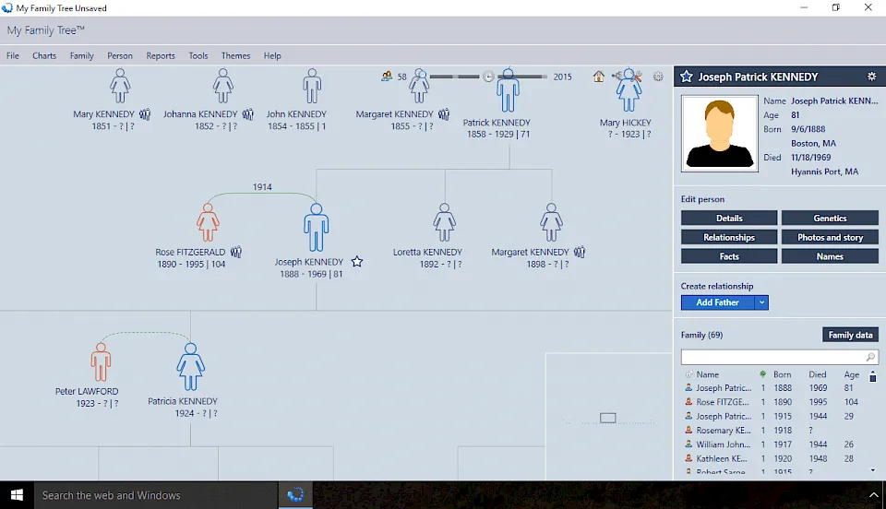Click the viewport rectangle in the mini-map
Screen dimensions: 886x509
click(x=608, y=418)
